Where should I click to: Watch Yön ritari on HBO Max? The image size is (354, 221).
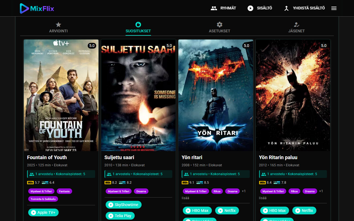pos(197,211)
